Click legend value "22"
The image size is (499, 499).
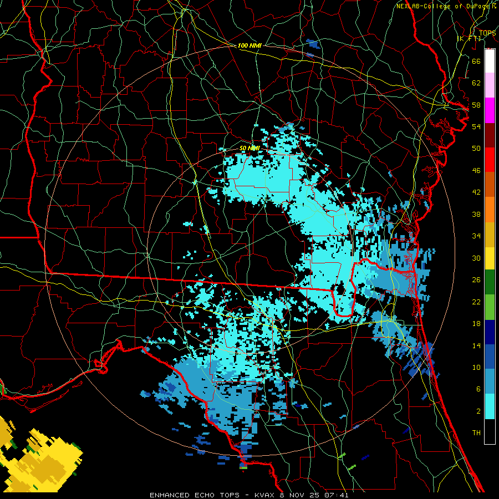476,302
